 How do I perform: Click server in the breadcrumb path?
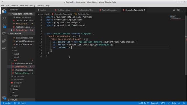click(40, 14)
